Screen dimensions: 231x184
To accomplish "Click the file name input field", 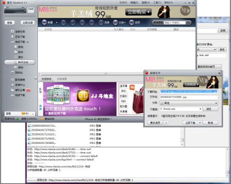I will [188, 97].
